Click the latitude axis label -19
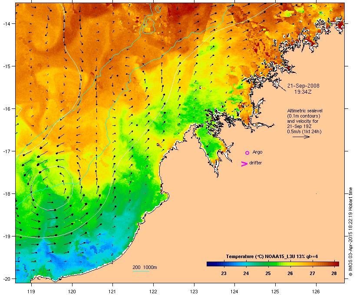The image size is (356, 295). click(x=6, y=236)
